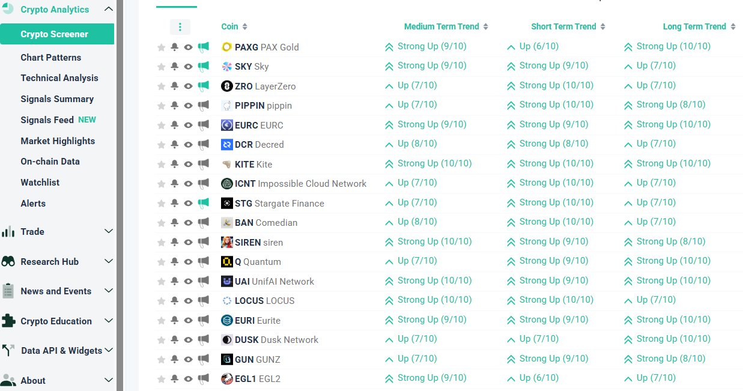This screenshot has height=391, width=743.
Task: Star the PAXG PAX Gold row
Action: pyautogui.click(x=161, y=47)
